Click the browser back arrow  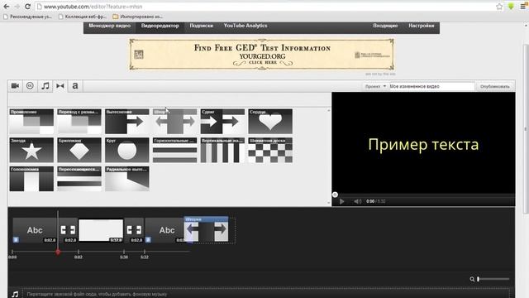(x=7, y=7)
